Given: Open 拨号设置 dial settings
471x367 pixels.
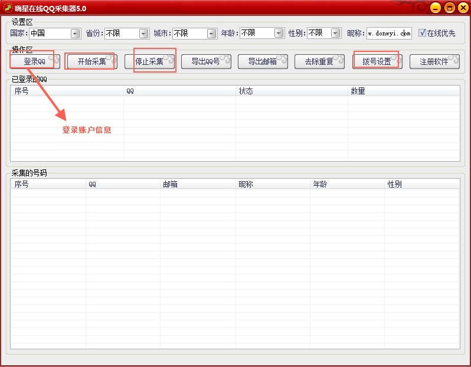Looking at the screenshot, I should coord(377,61).
